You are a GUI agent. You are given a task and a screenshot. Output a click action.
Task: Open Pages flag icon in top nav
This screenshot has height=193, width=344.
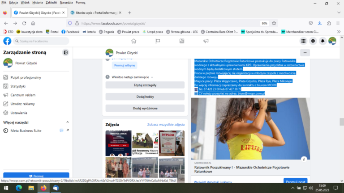coord(158,41)
